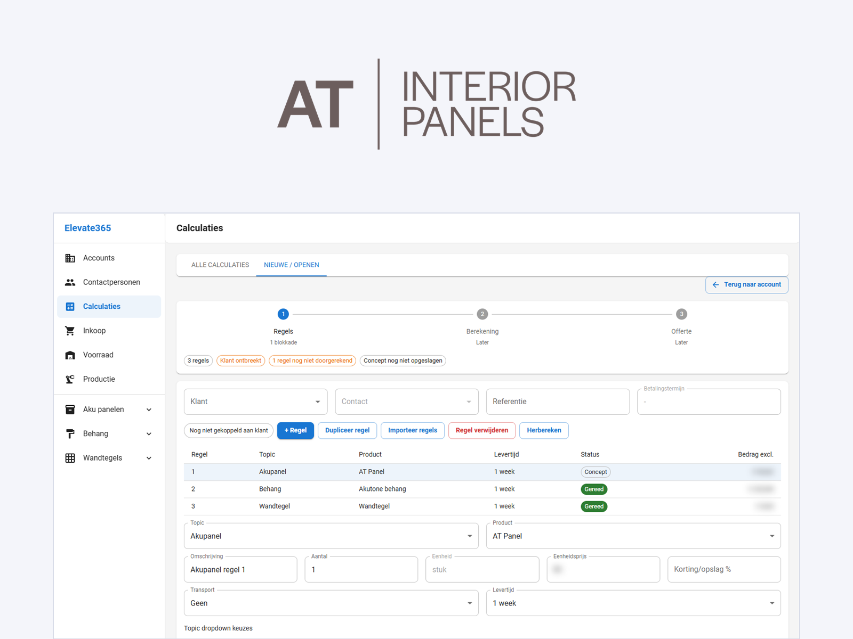Image resolution: width=853 pixels, height=639 pixels.
Task: Open Productie in the sidebar
Action: tap(109, 379)
